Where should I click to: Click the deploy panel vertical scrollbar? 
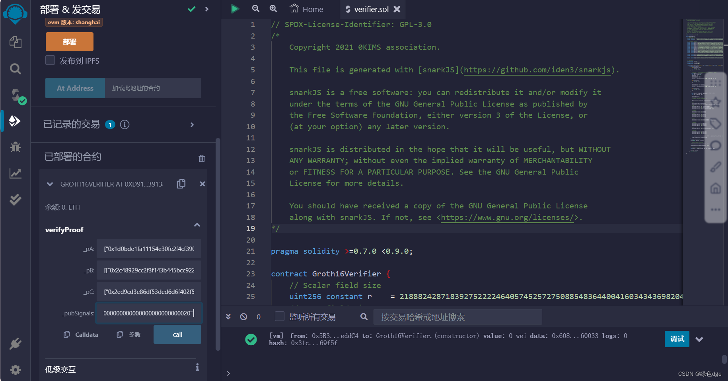point(218,244)
